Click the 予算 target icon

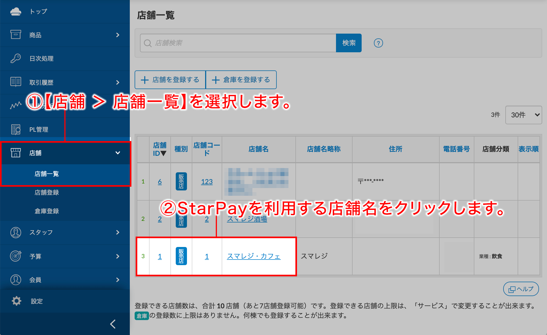16,256
